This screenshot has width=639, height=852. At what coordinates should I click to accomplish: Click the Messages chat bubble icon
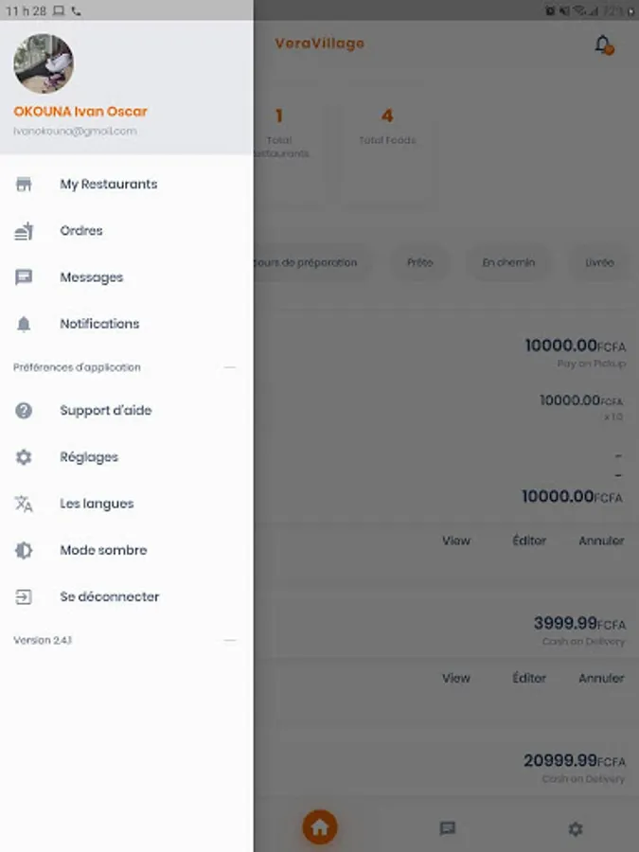click(24, 277)
